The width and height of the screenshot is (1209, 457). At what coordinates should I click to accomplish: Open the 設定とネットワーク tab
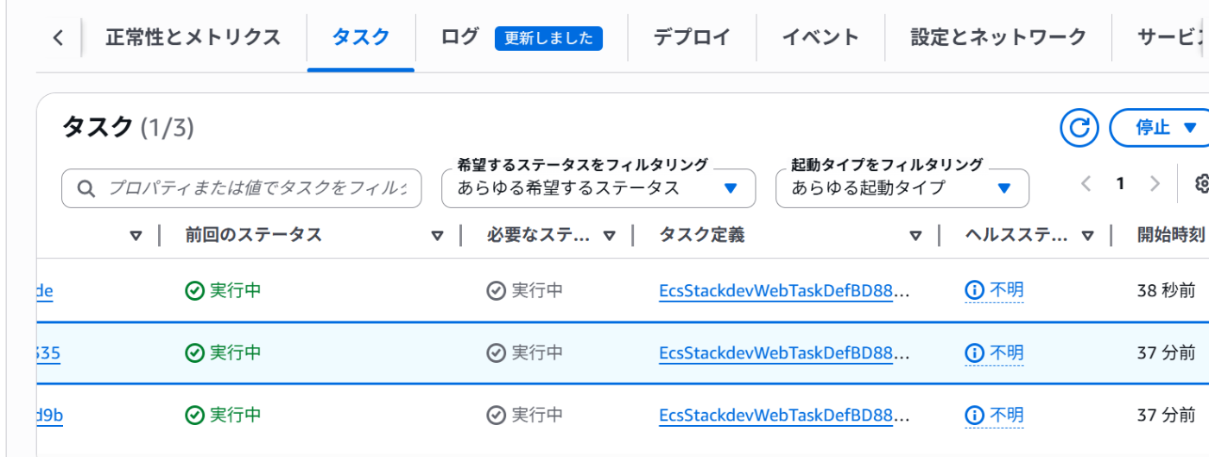coord(998,37)
